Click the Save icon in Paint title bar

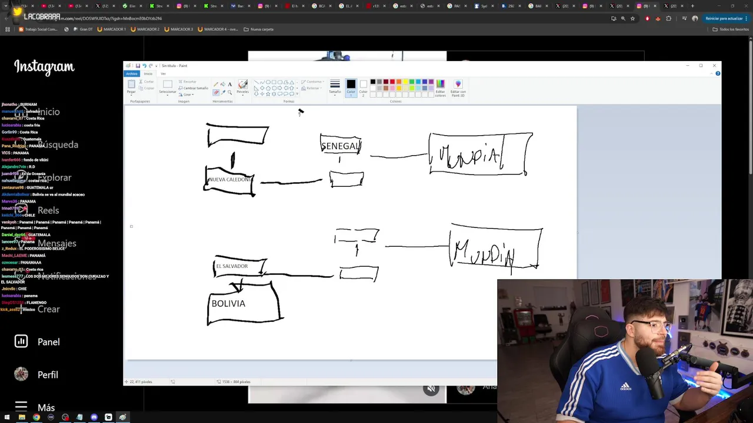click(138, 66)
